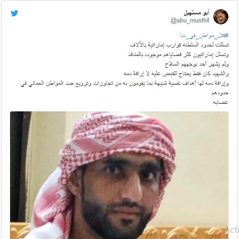Click the tweet line starting with والشهيد

click(176, 74)
